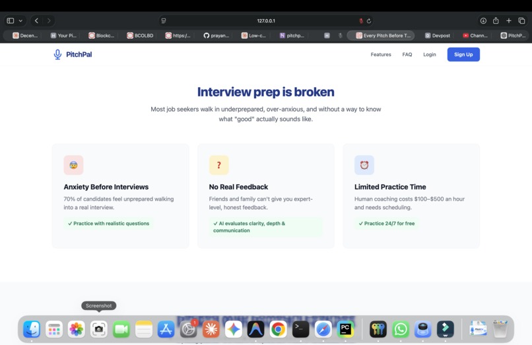Click 'Interview prep is broken' heading
The height and width of the screenshot is (345, 532).
pos(266,92)
